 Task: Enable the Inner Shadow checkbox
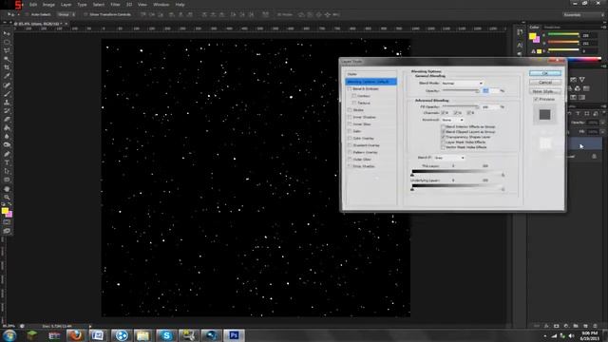pyautogui.click(x=350, y=117)
